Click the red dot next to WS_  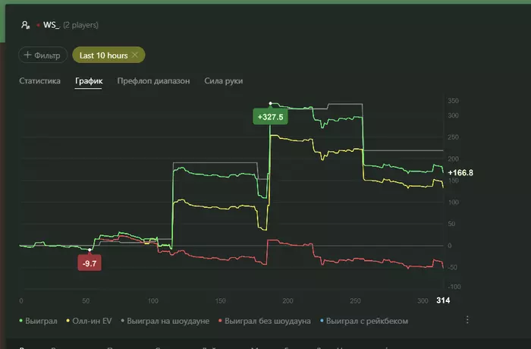pos(38,25)
